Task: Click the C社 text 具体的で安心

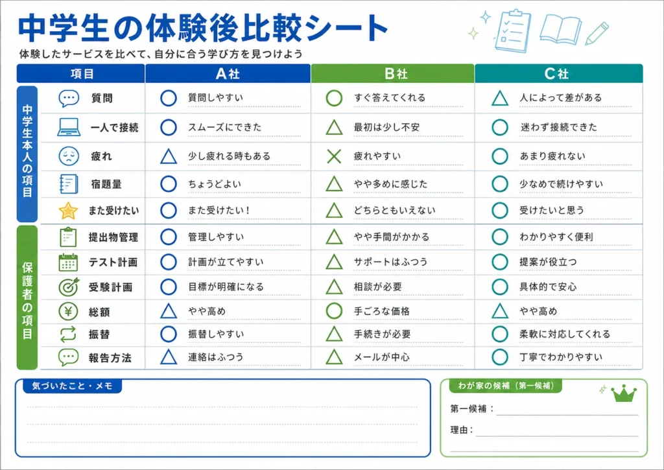Action: 548,287
